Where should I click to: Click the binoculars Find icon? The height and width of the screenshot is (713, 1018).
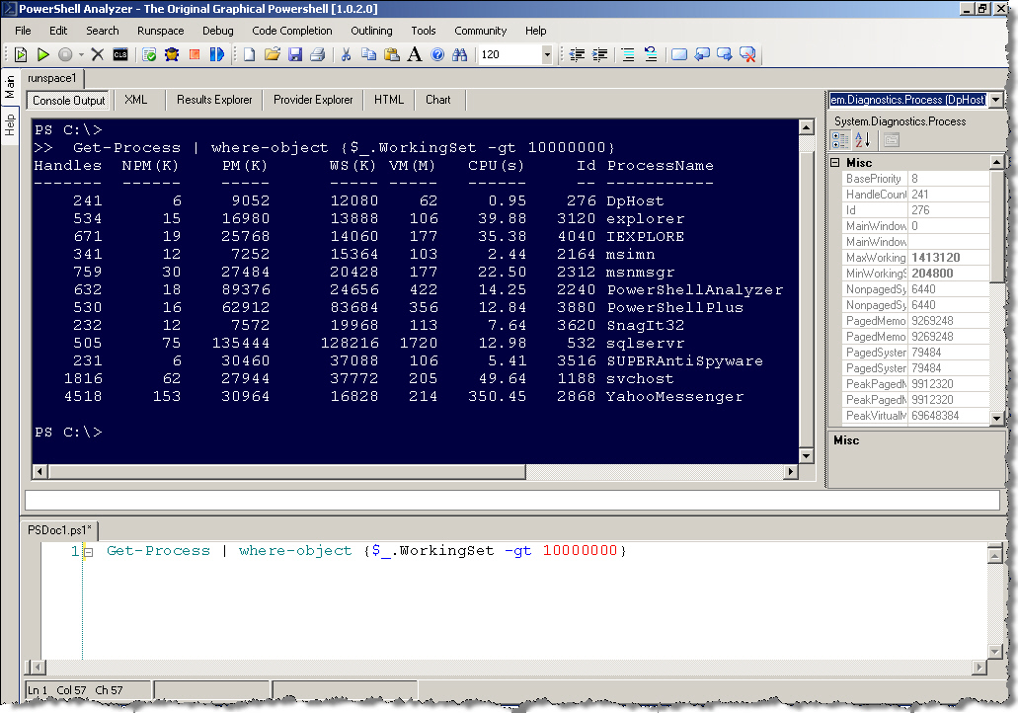pos(459,55)
